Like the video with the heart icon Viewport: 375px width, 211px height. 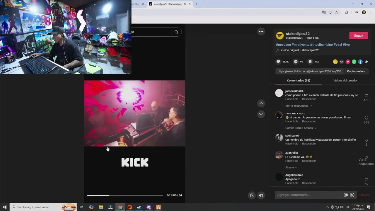pos(278,62)
